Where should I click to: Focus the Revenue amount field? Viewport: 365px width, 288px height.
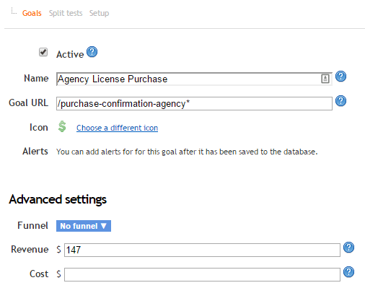click(x=202, y=250)
